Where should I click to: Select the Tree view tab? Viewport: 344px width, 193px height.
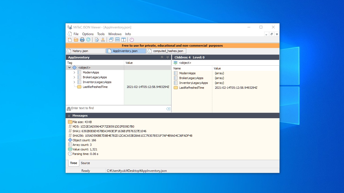[x=74, y=163]
